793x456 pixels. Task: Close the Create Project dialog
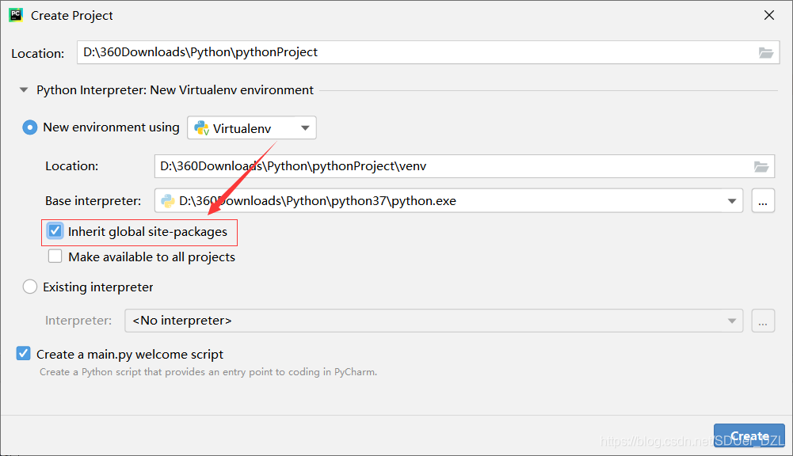(769, 15)
